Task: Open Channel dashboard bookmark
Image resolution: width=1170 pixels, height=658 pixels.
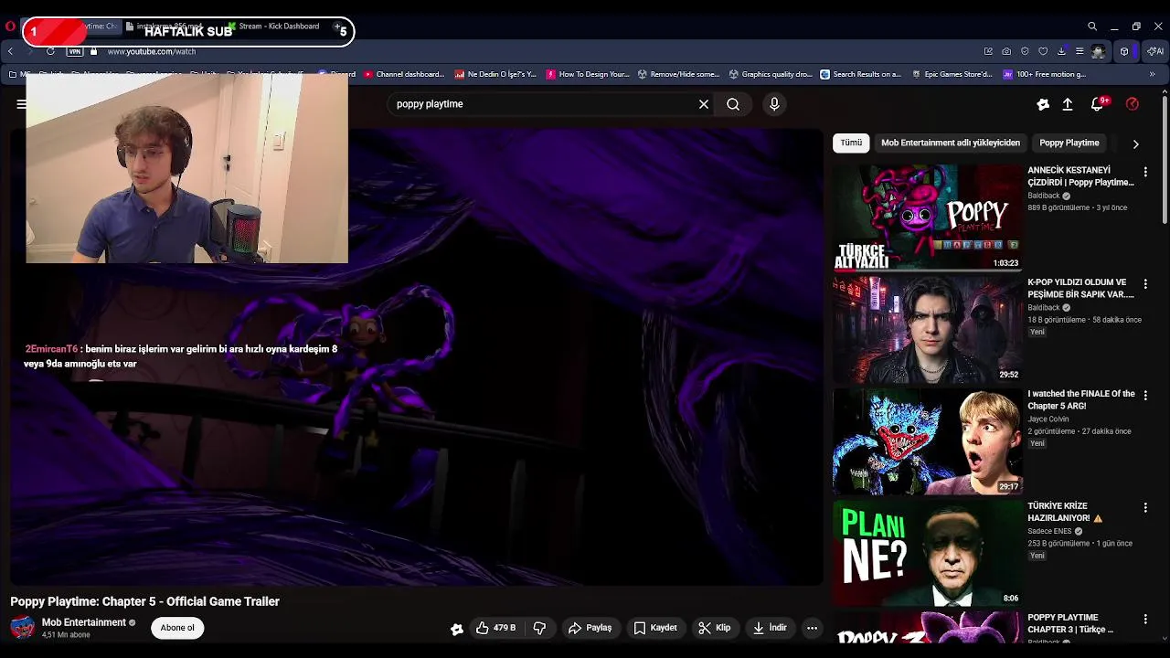Action: tap(404, 74)
